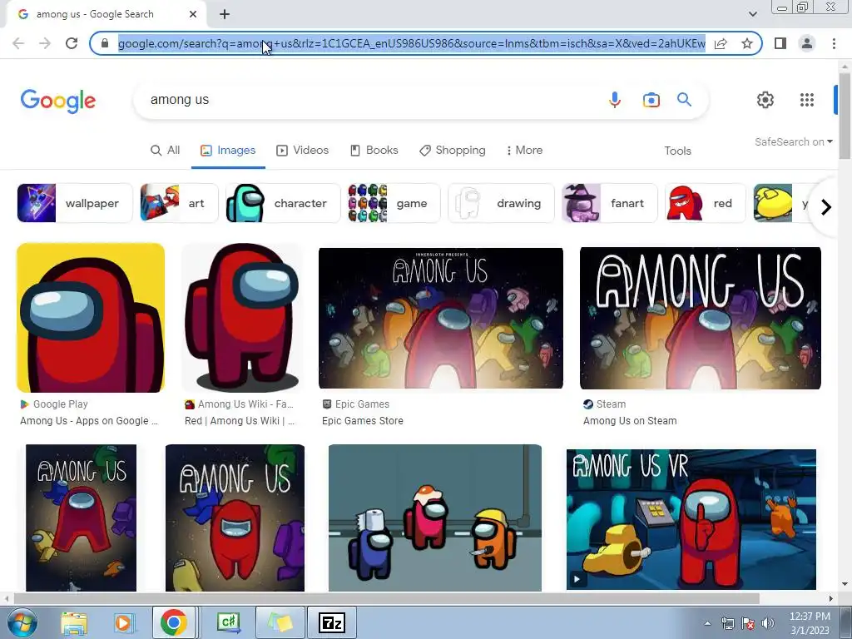Open the volume speaker tray icon

[768, 623]
